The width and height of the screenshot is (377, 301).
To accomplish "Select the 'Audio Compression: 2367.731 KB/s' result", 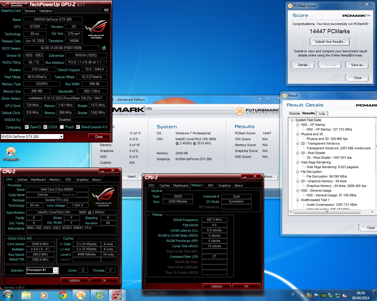I will pyautogui.click(x=332, y=205).
